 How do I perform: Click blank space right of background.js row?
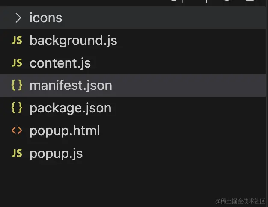(x=193, y=41)
